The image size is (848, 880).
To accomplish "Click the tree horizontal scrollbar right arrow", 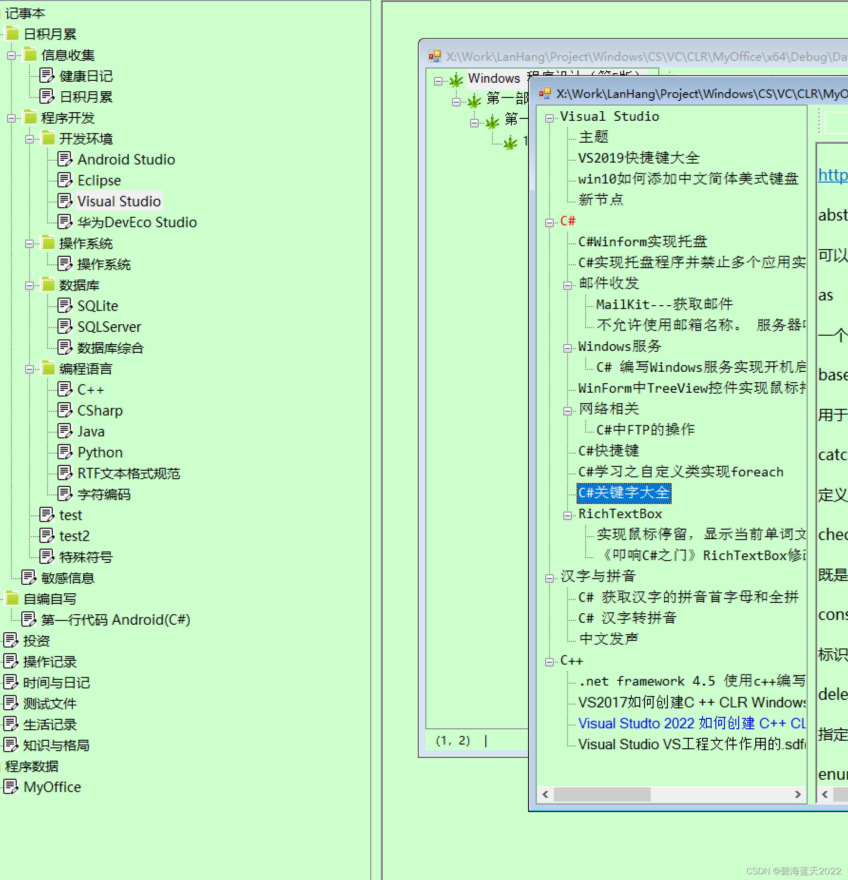I will [798, 794].
